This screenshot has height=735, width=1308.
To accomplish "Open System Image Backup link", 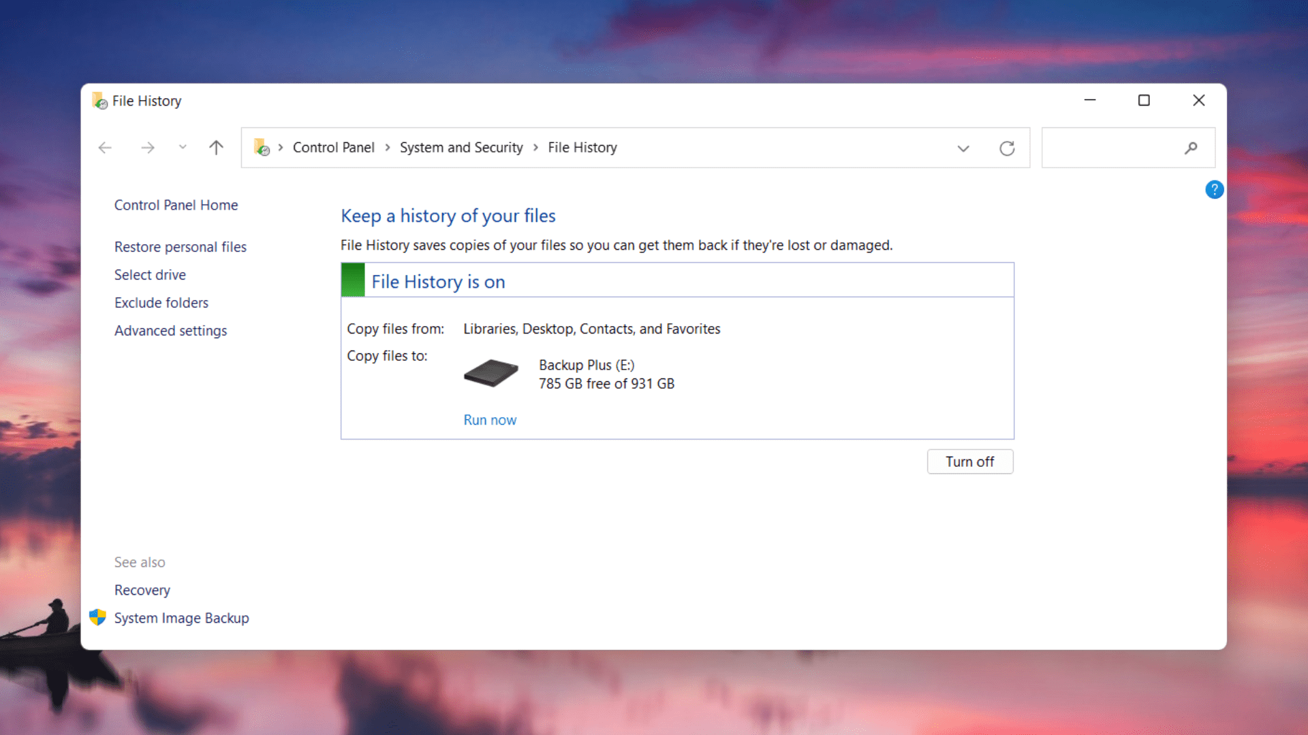I will (181, 618).
